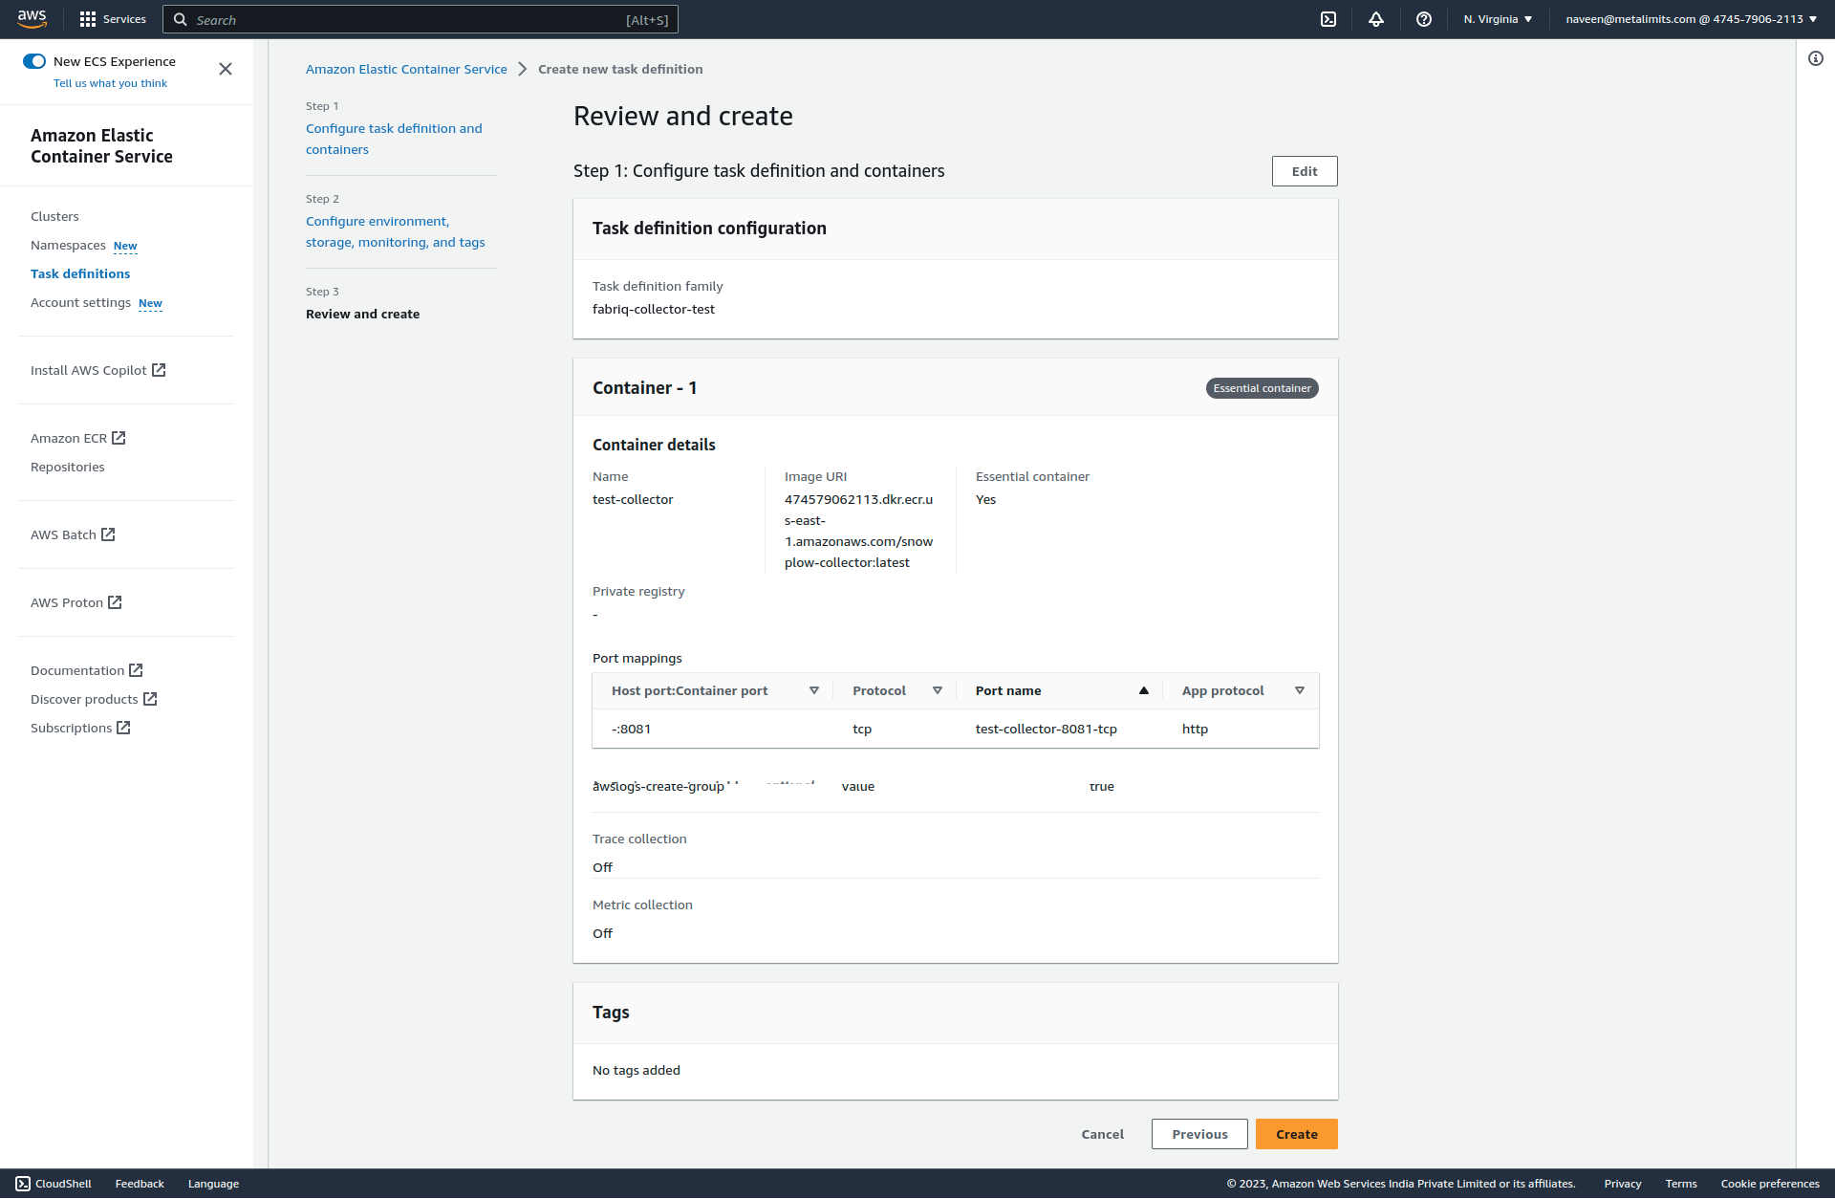Click the notifications bell icon

(1377, 19)
